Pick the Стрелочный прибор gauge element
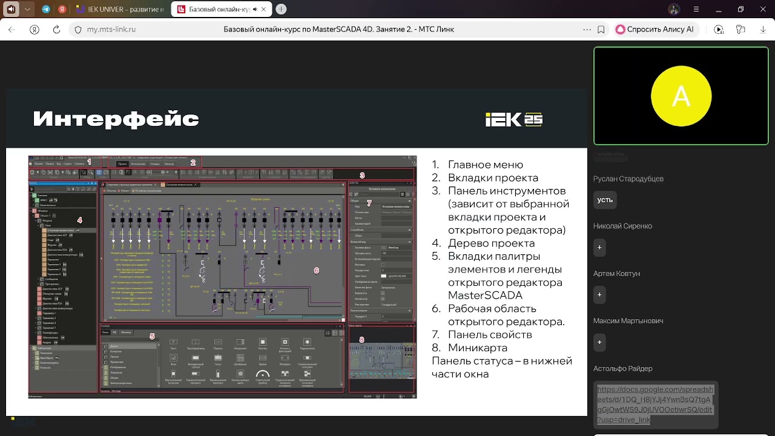The width and height of the screenshot is (775, 436). click(x=262, y=377)
